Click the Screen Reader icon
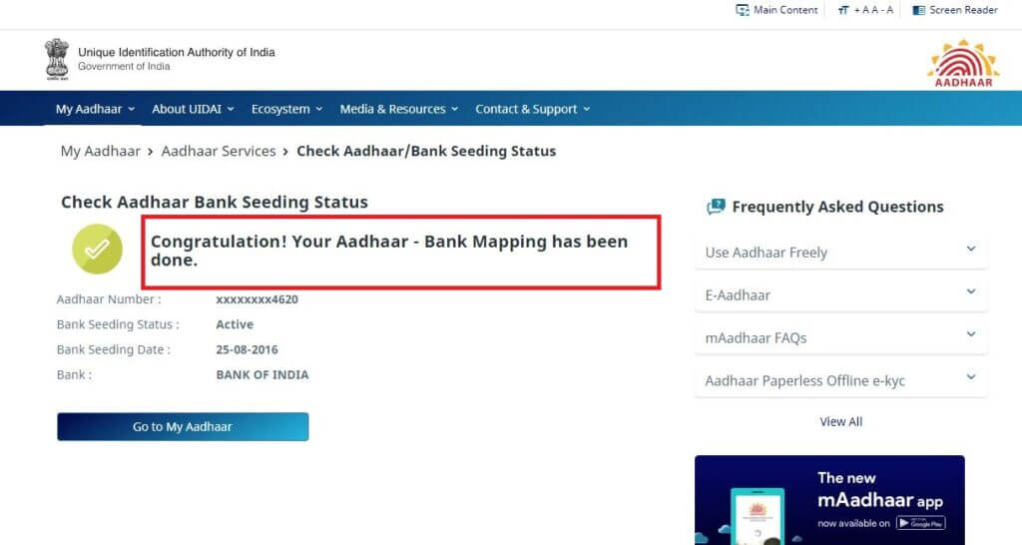The height and width of the screenshot is (545, 1022). click(x=918, y=10)
